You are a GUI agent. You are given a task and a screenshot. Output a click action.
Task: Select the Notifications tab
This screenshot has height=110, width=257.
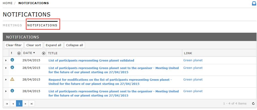42,25
